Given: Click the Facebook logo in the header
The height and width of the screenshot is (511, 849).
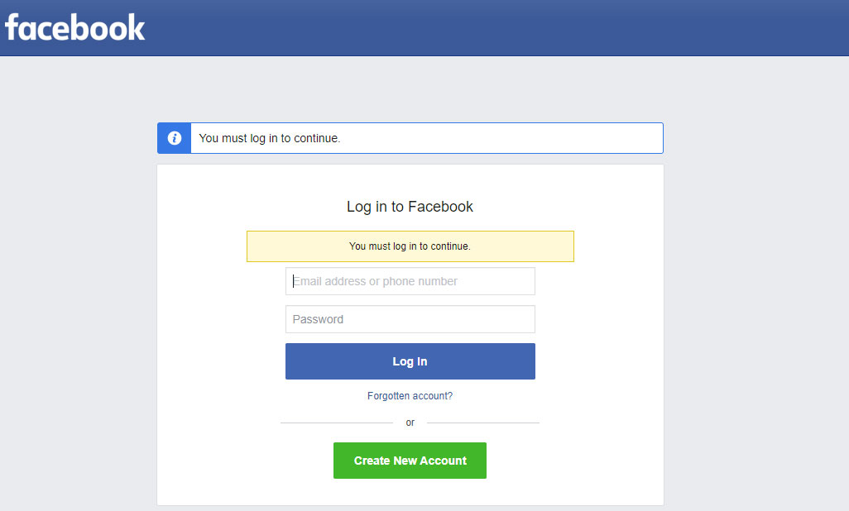Looking at the screenshot, I should click(75, 27).
